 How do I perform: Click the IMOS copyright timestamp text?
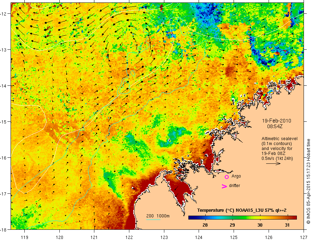click(x=308, y=181)
